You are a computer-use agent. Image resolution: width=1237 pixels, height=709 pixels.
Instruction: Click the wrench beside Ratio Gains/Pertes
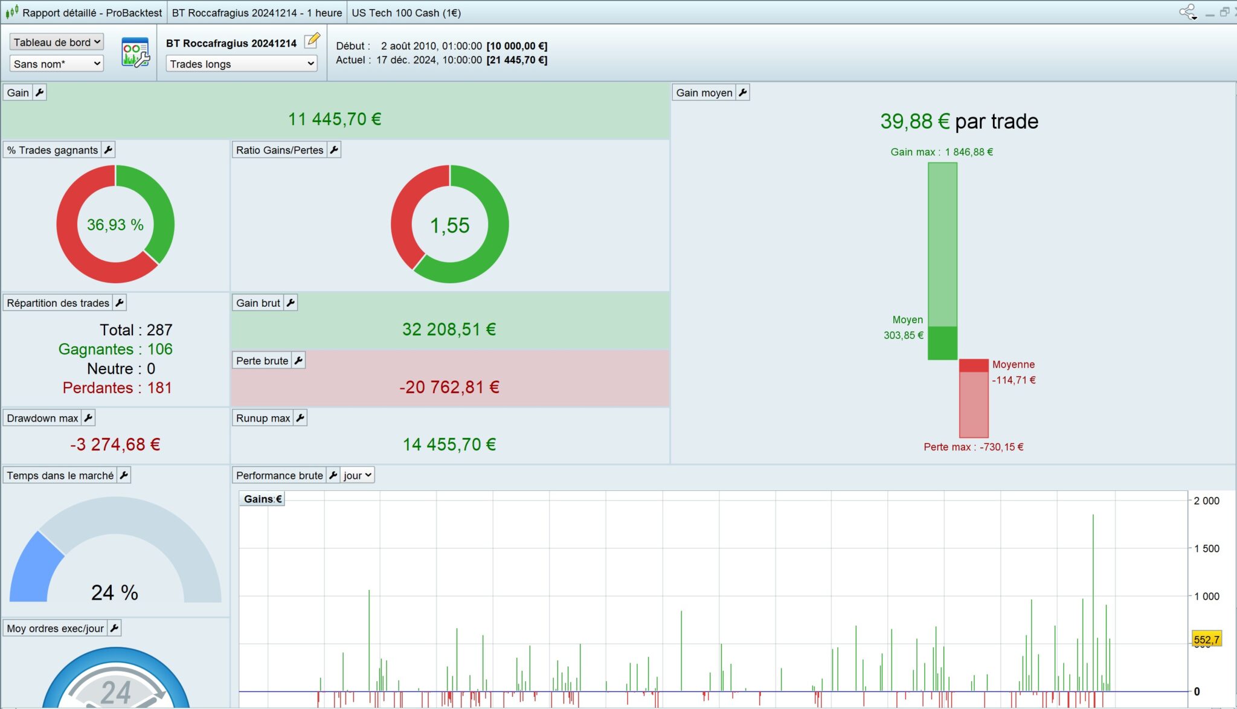click(x=334, y=150)
